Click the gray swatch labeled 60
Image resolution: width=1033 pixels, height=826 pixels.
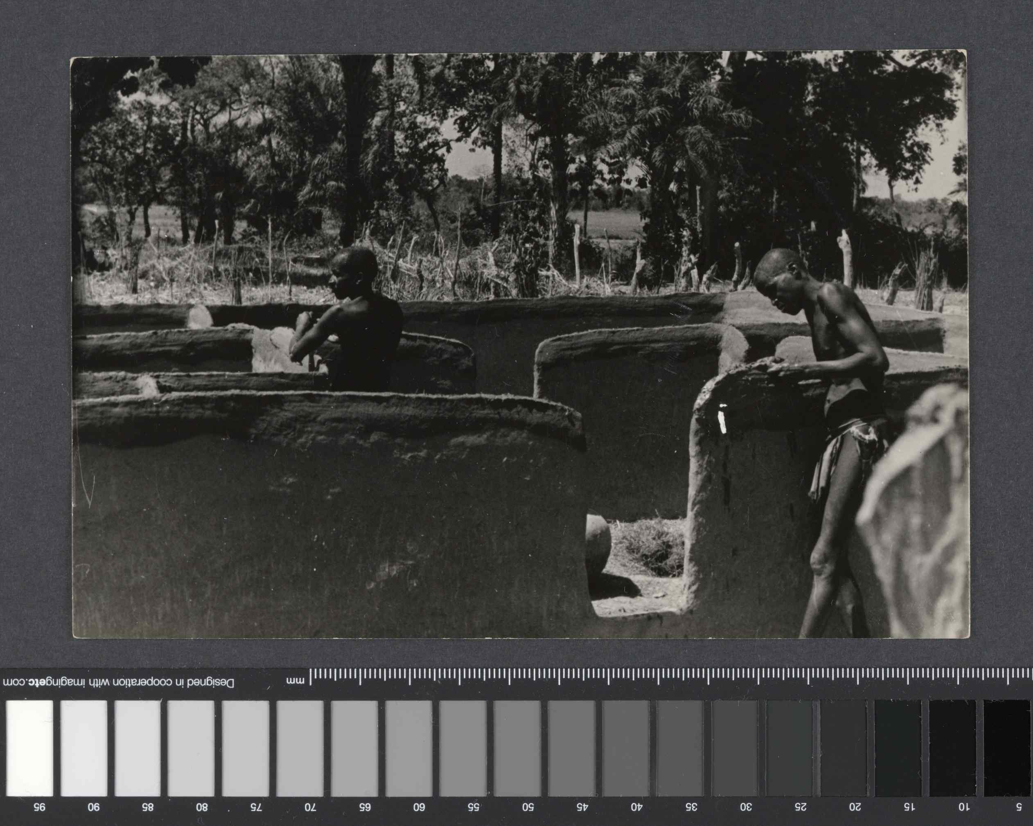click(408, 748)
